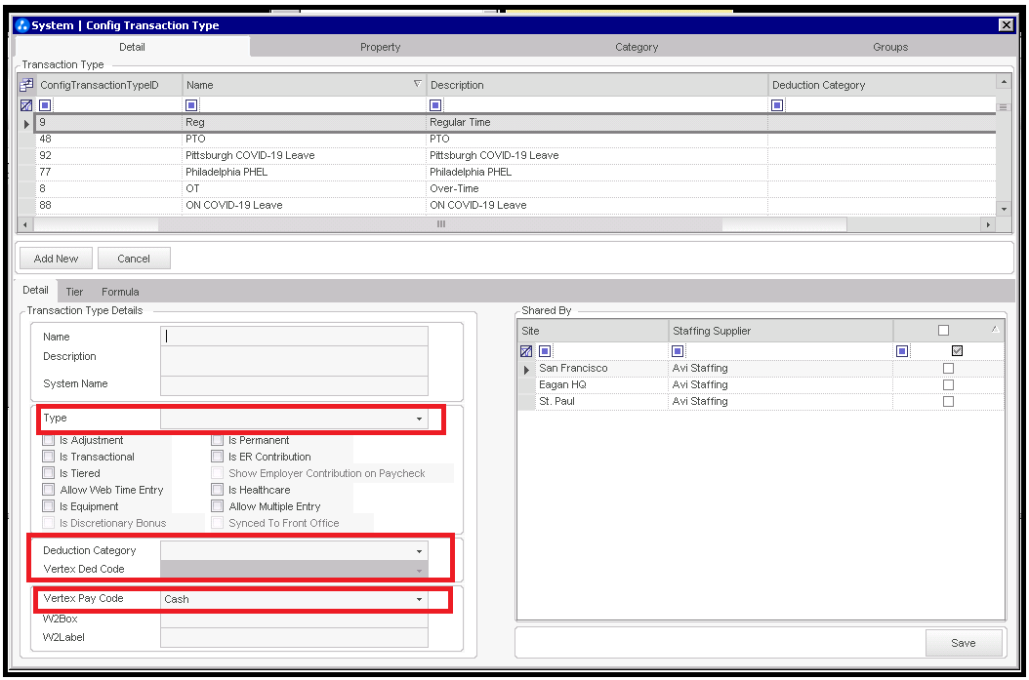Viewport: 1029px width, 680px height.
Task: Open filter icon under Deduction Category column
Action: click(777, 105)
